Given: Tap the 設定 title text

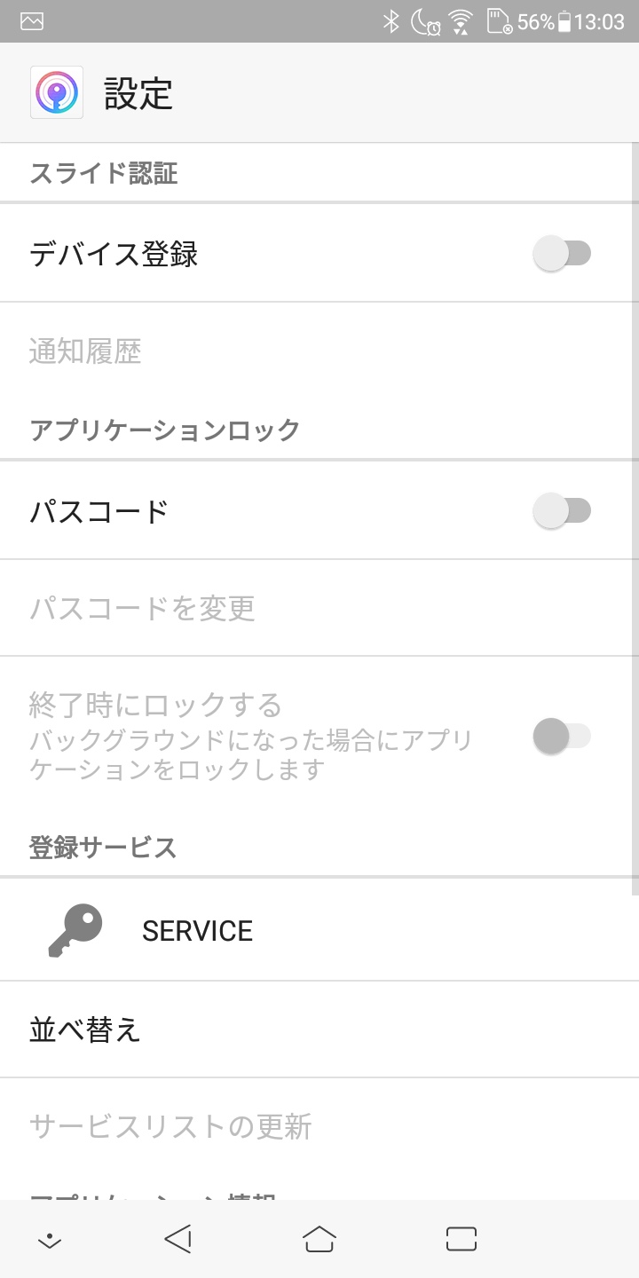Looking at the screenshot, I should pyautogui.click(x=138, y=93).
